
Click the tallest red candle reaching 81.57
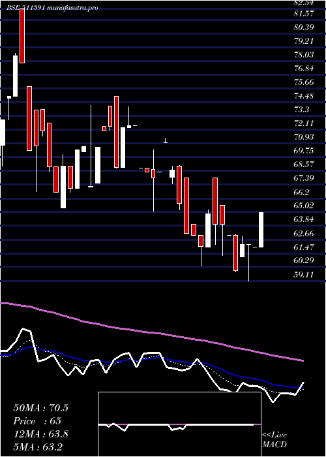tap(22, 36)
